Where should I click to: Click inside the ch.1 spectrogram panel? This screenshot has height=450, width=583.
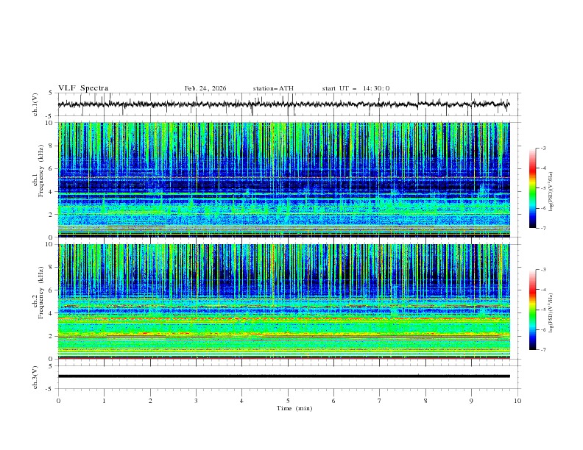click(x=284, y=179)
